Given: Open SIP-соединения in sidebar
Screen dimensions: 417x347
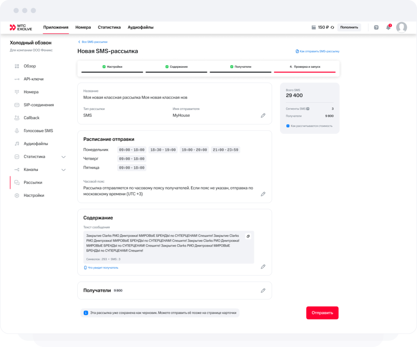Looking at the screenshot, I should click(39, 105).
